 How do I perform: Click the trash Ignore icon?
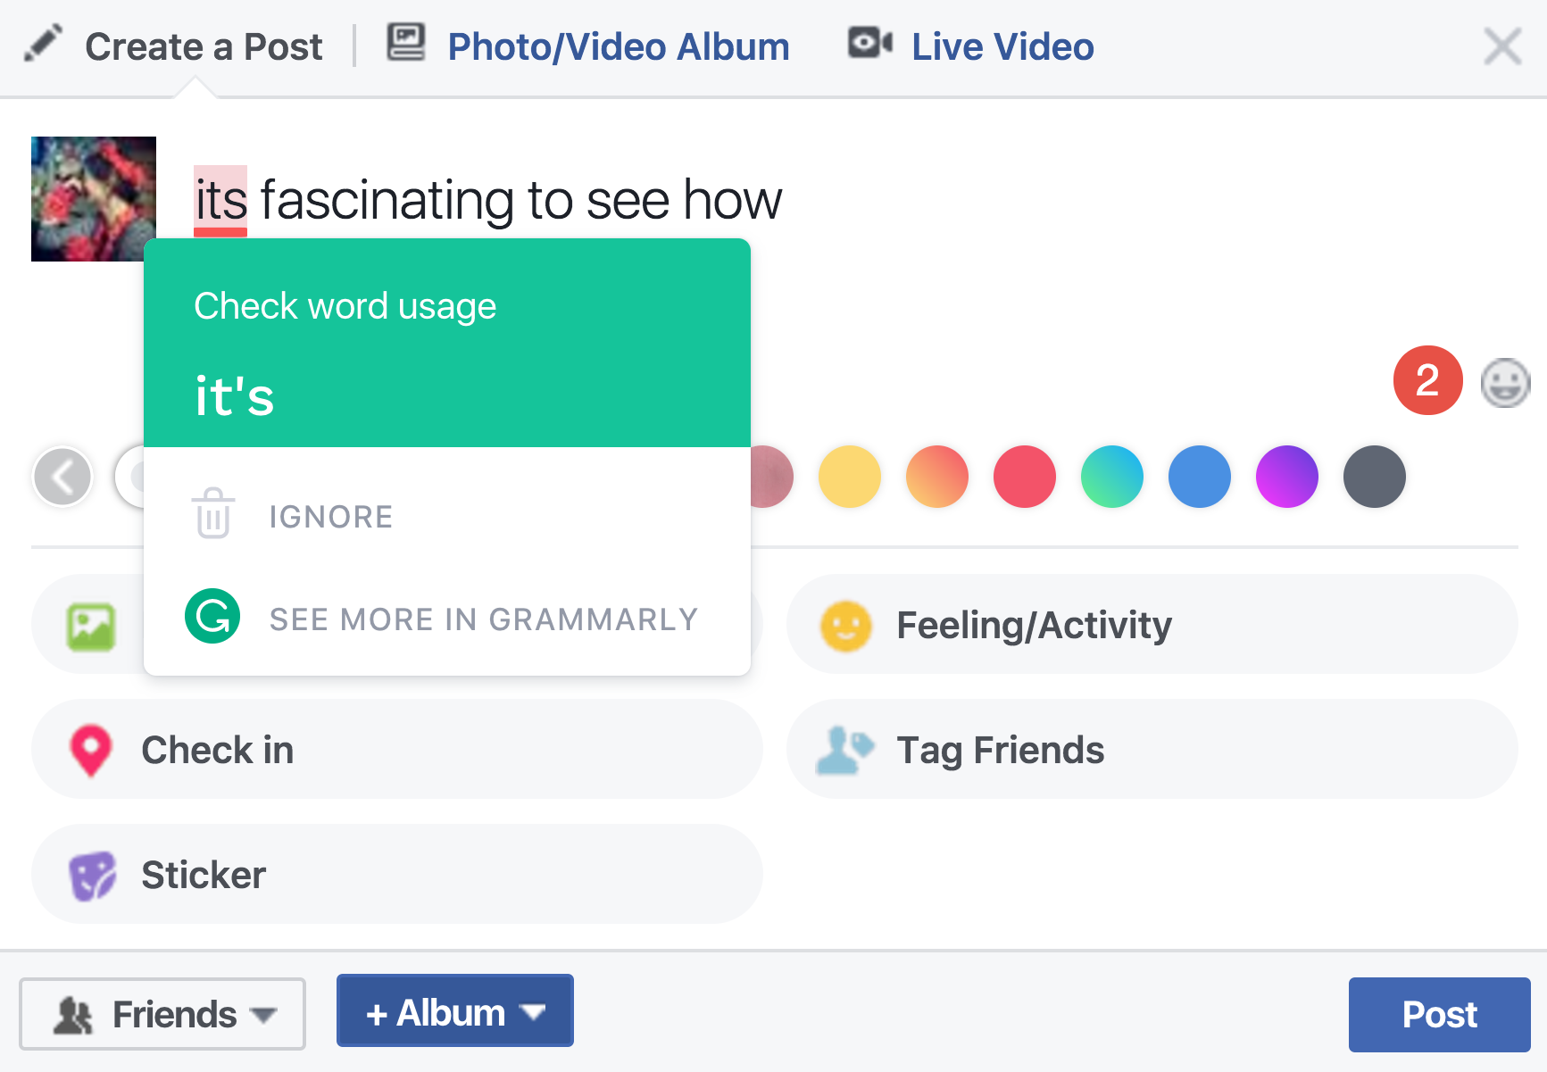tap(213, 513)
